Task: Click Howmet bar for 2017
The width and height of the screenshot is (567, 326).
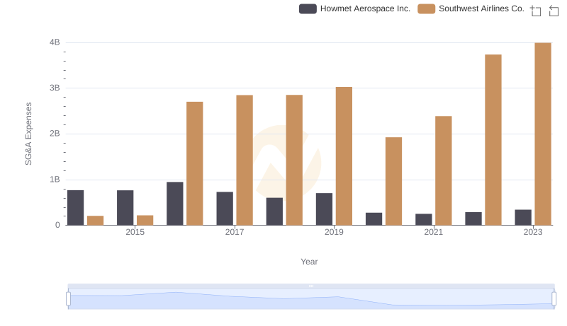Action: coord(225,209)
